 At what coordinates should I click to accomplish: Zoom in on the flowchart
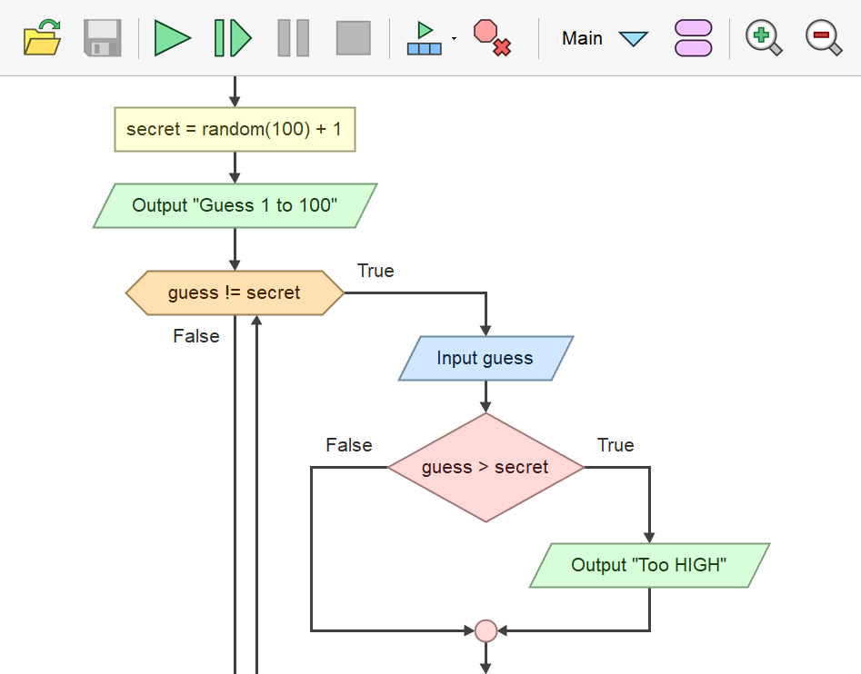(x=763, y=38)
